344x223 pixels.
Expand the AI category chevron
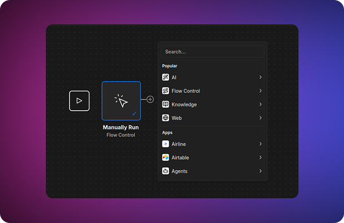click(x=260, y=77)
